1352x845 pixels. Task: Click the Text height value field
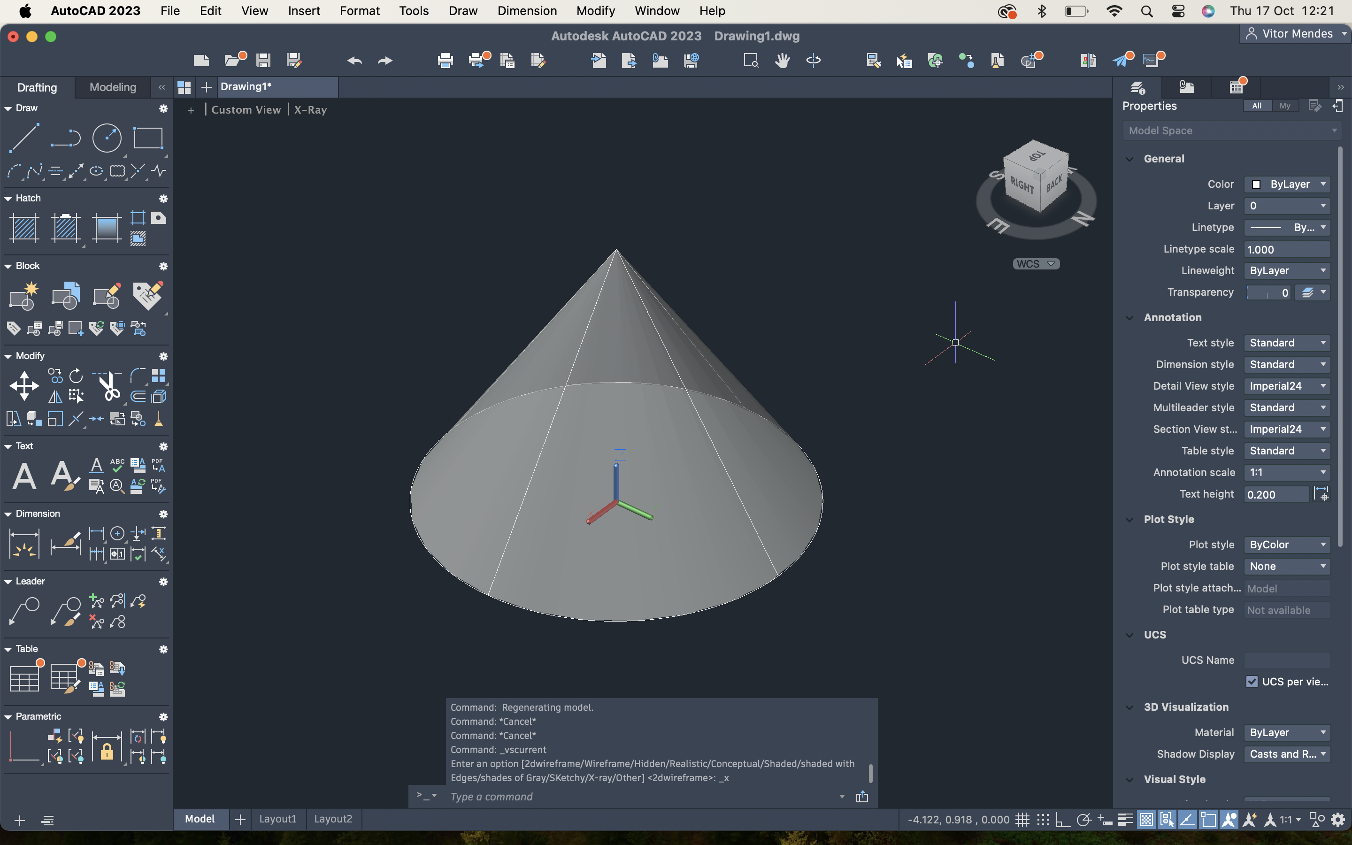[x=1276, y=494]
